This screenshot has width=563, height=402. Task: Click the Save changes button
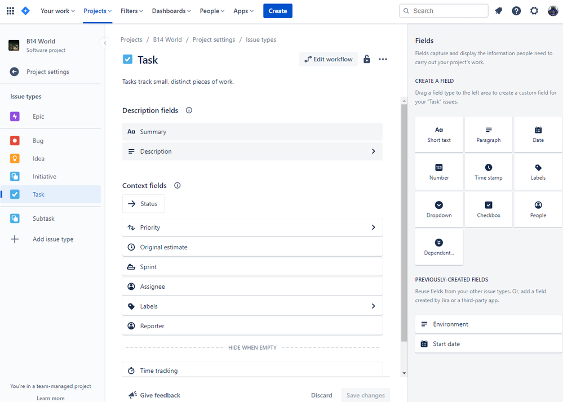coord(366,395)
